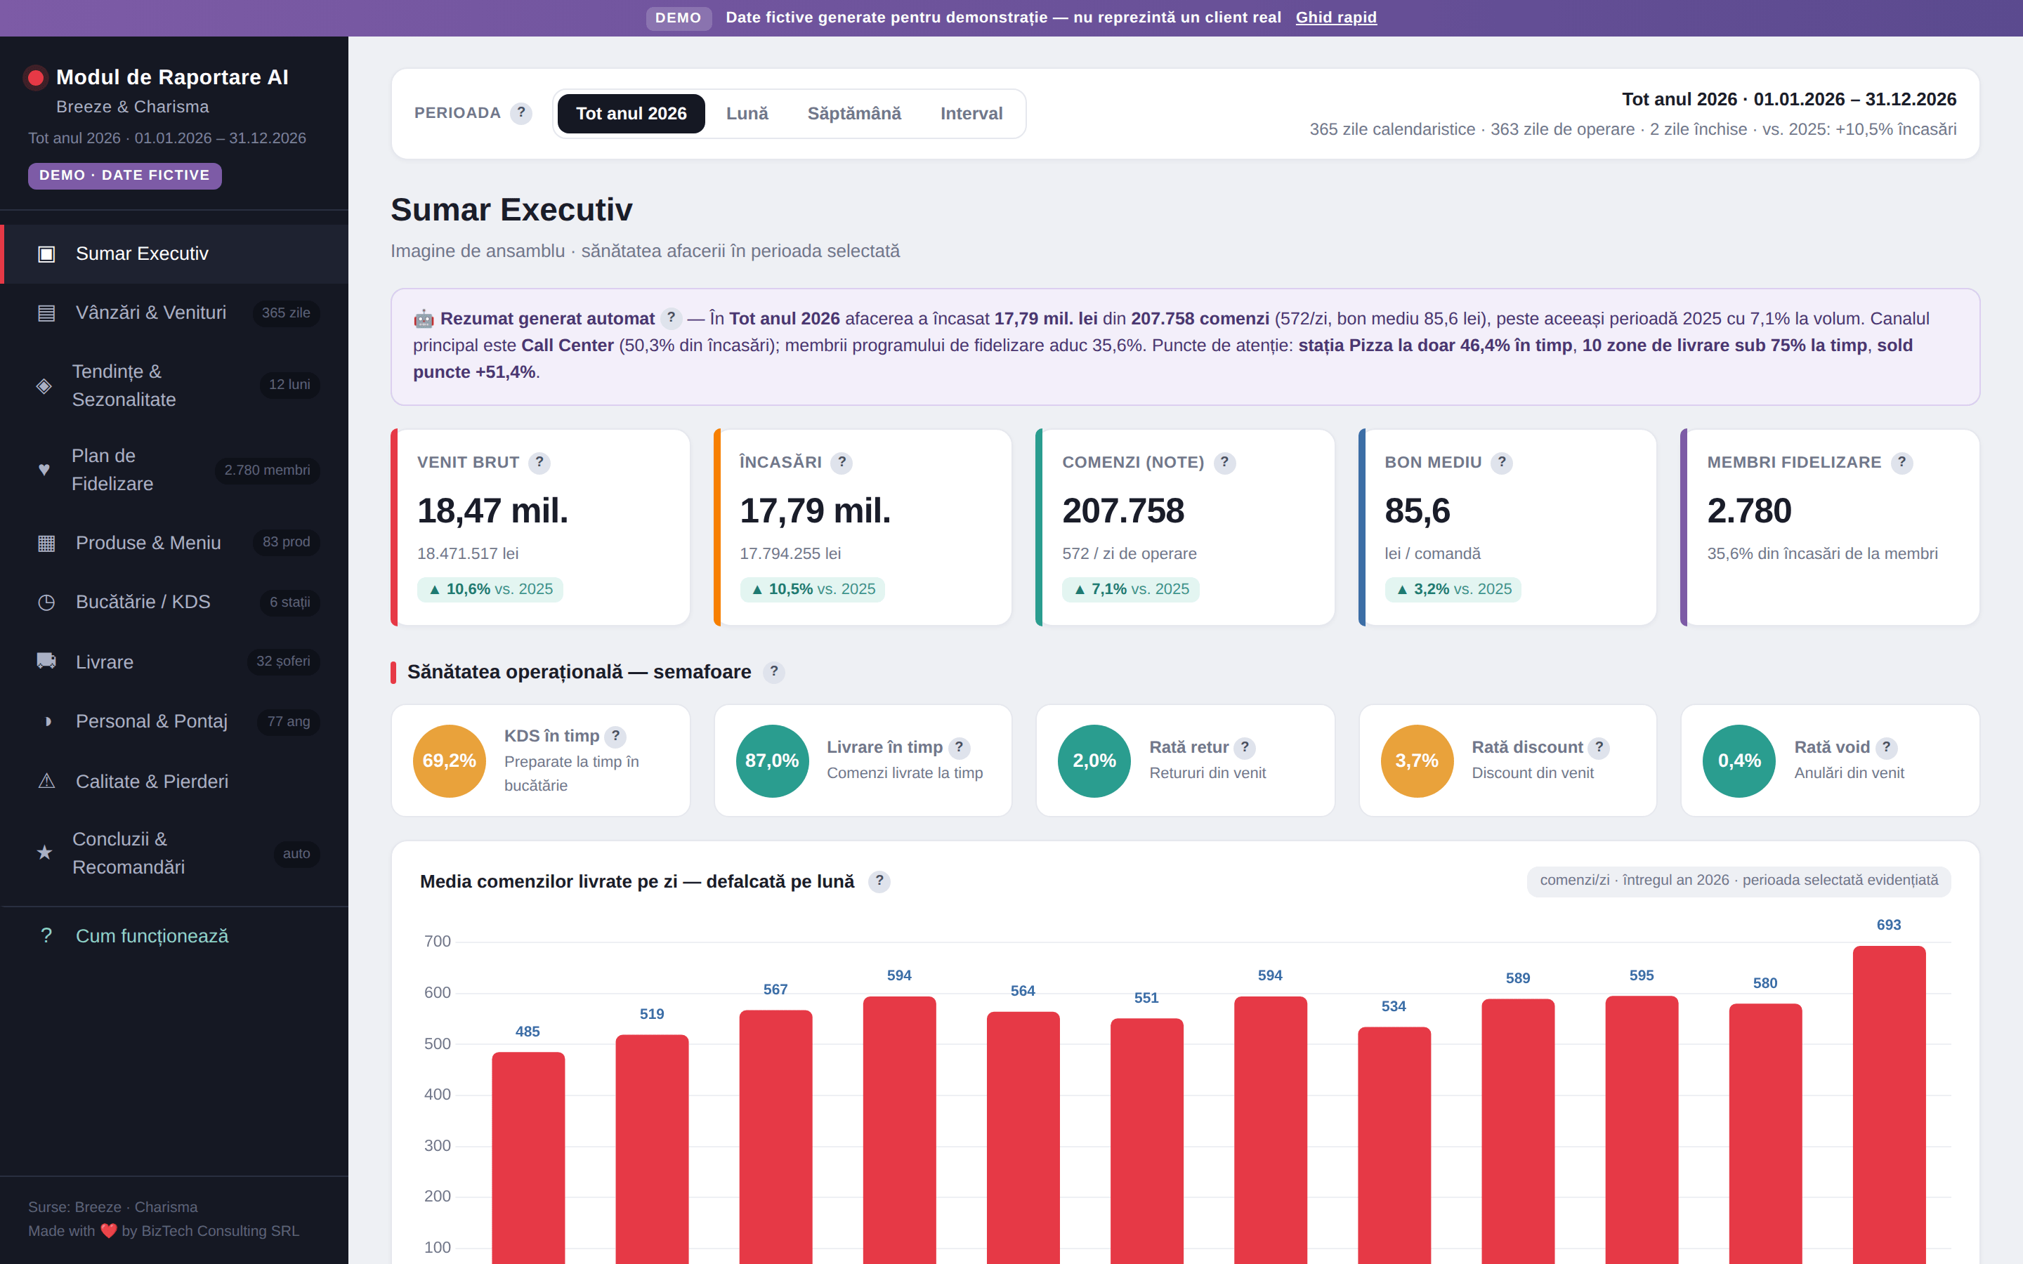Open help icon next to PERIOADA
Image resolution: width=2023 pixels, height=1264 pixels.
pos(521,113)
